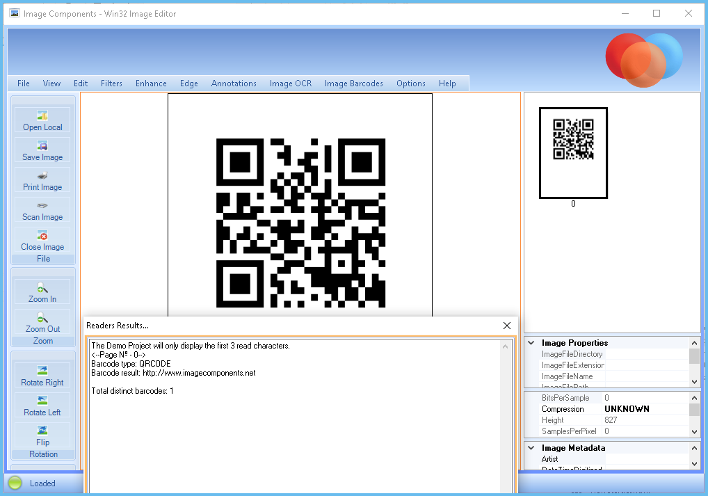Open the Options menu
This screenshot has width=708, height=496.
pos(411,83)
